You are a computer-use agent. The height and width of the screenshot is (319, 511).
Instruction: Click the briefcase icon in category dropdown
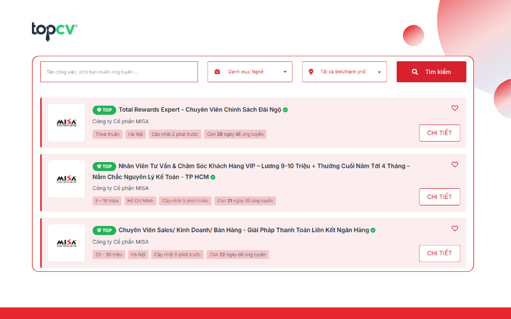[217, 71]
